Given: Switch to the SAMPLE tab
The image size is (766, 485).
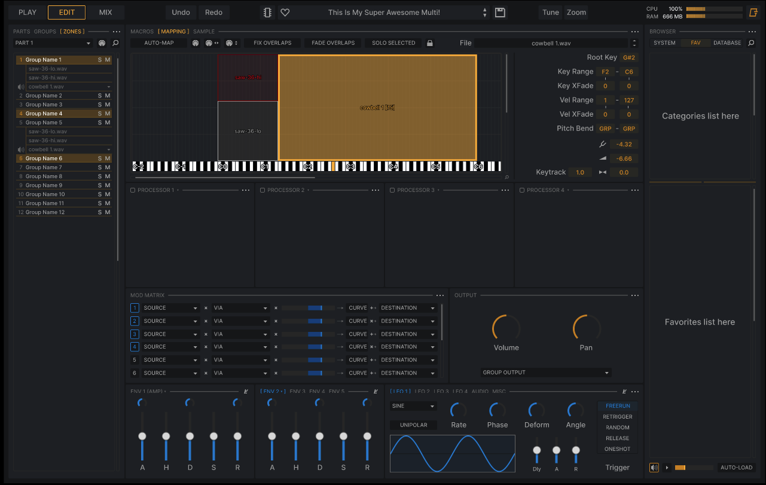Looking at the screenshot, I should click(x=204, y=31).
